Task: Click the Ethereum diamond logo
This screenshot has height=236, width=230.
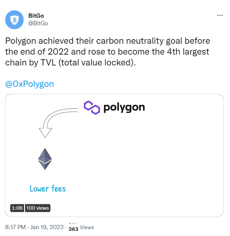Action: pos(45,158)
